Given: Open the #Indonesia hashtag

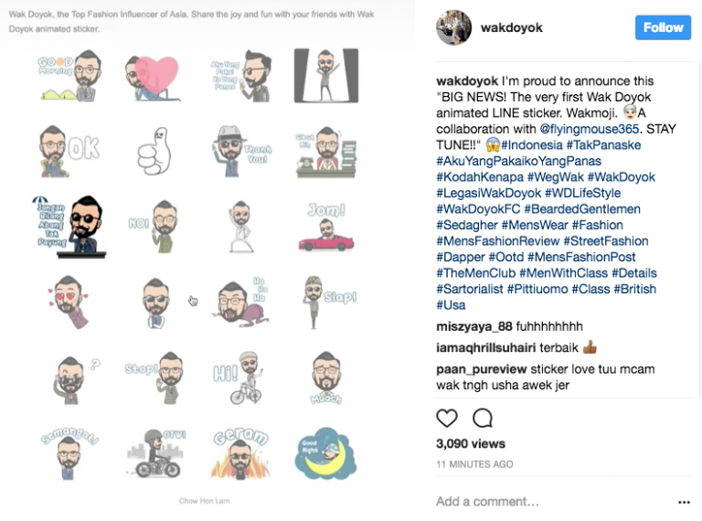Looking at the screenshot, I should (531, 145).
